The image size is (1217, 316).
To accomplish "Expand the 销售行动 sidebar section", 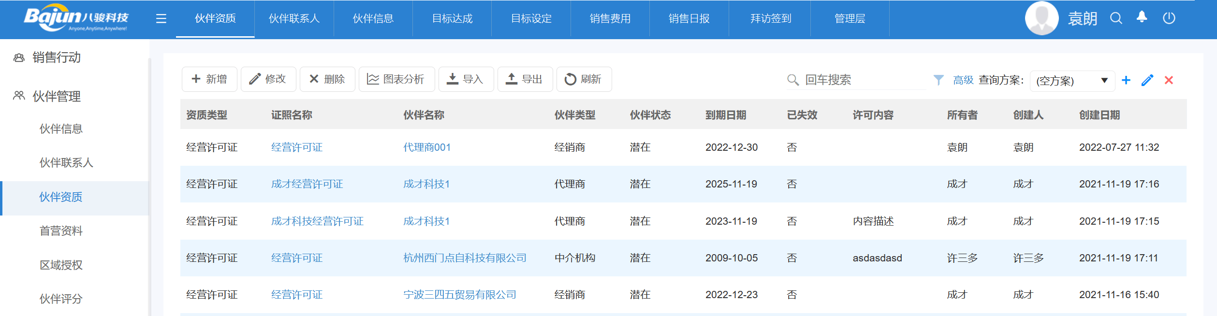I will coord(57,57).
